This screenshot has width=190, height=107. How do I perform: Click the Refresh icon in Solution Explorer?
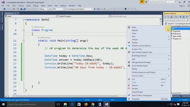click(183, 17)
